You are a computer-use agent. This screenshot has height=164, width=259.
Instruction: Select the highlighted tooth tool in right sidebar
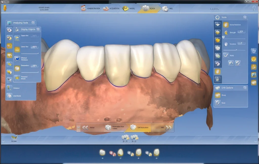[218, 72]
